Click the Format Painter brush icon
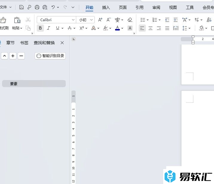 click(x=3, y=20)
